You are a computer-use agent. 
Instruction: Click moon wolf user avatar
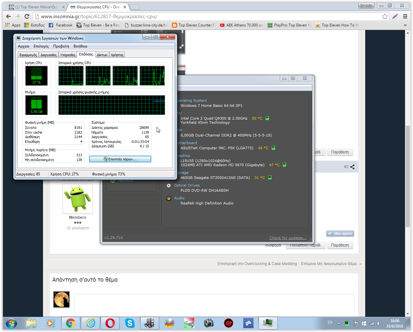61,299
